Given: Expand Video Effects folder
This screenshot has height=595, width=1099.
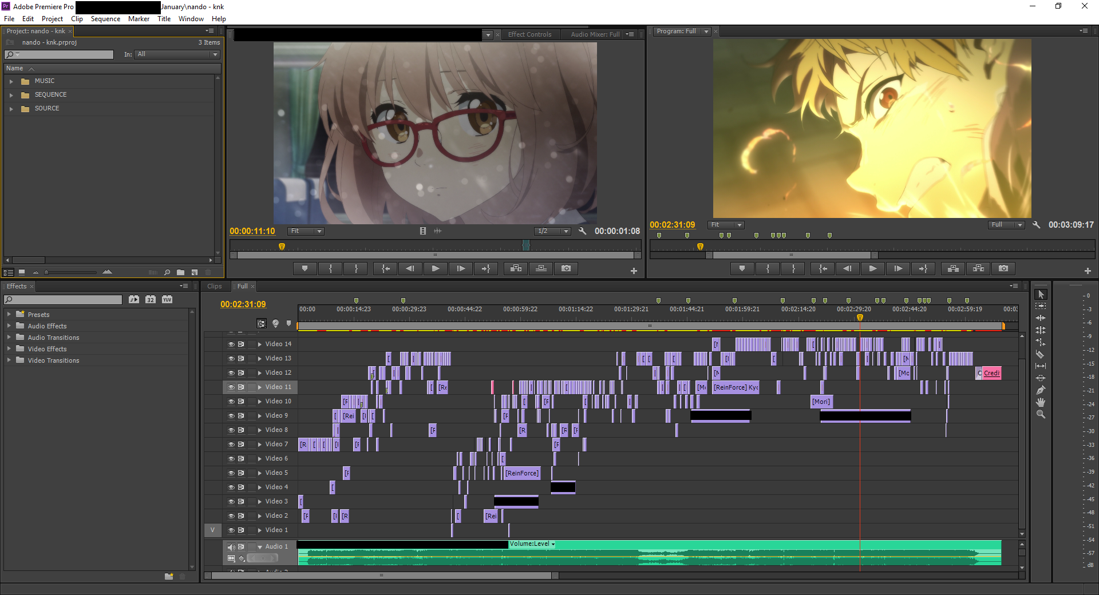Looking at the screenshot, I should [9, 348].
